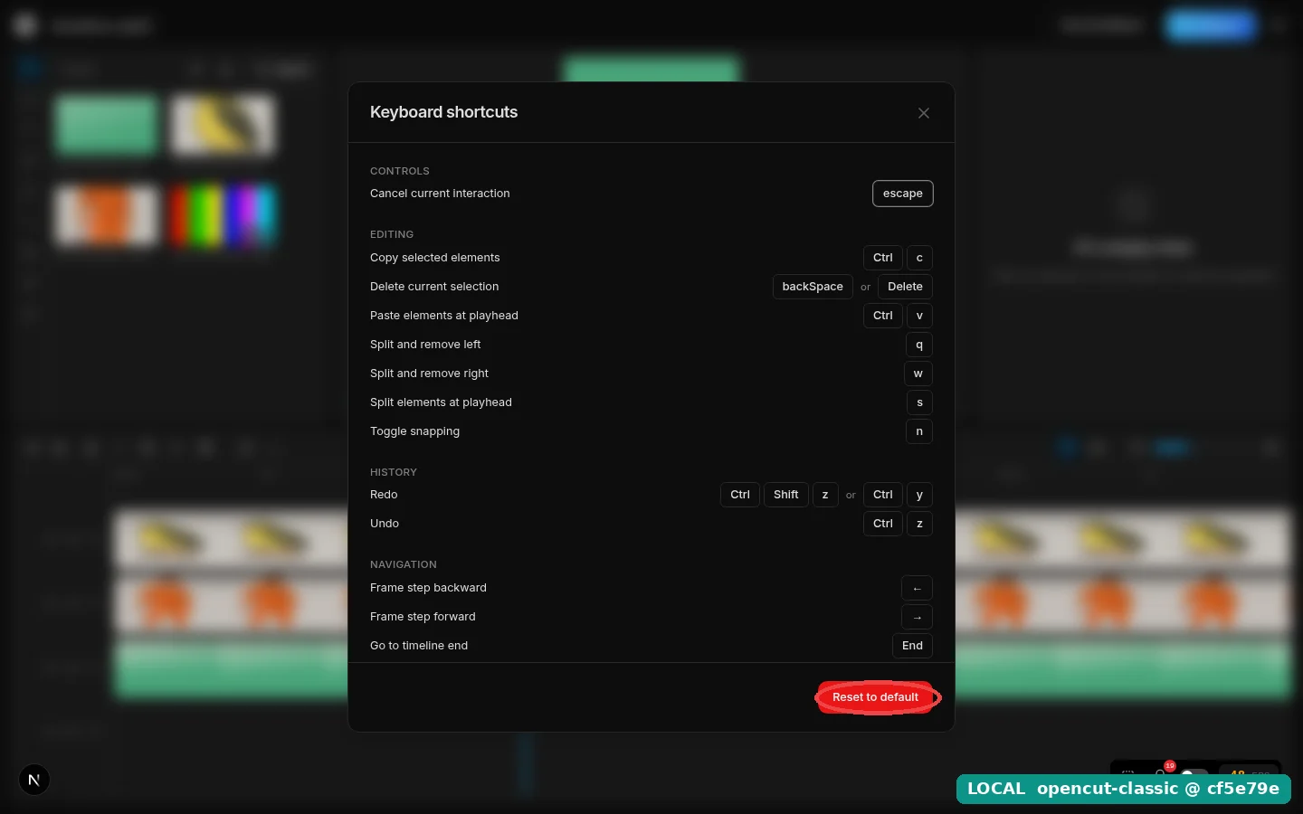Viewport: 1303px width, 814px height.
Task: Open the Next.js dev tools N icon
Action: (x=34, y=780)
